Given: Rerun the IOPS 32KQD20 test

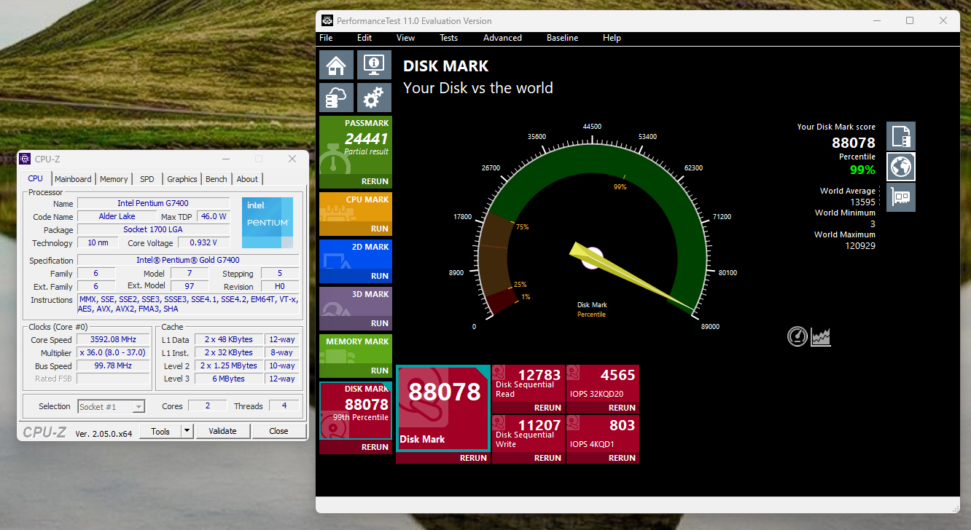Looking at the screenshot, I should click(622, 408).
